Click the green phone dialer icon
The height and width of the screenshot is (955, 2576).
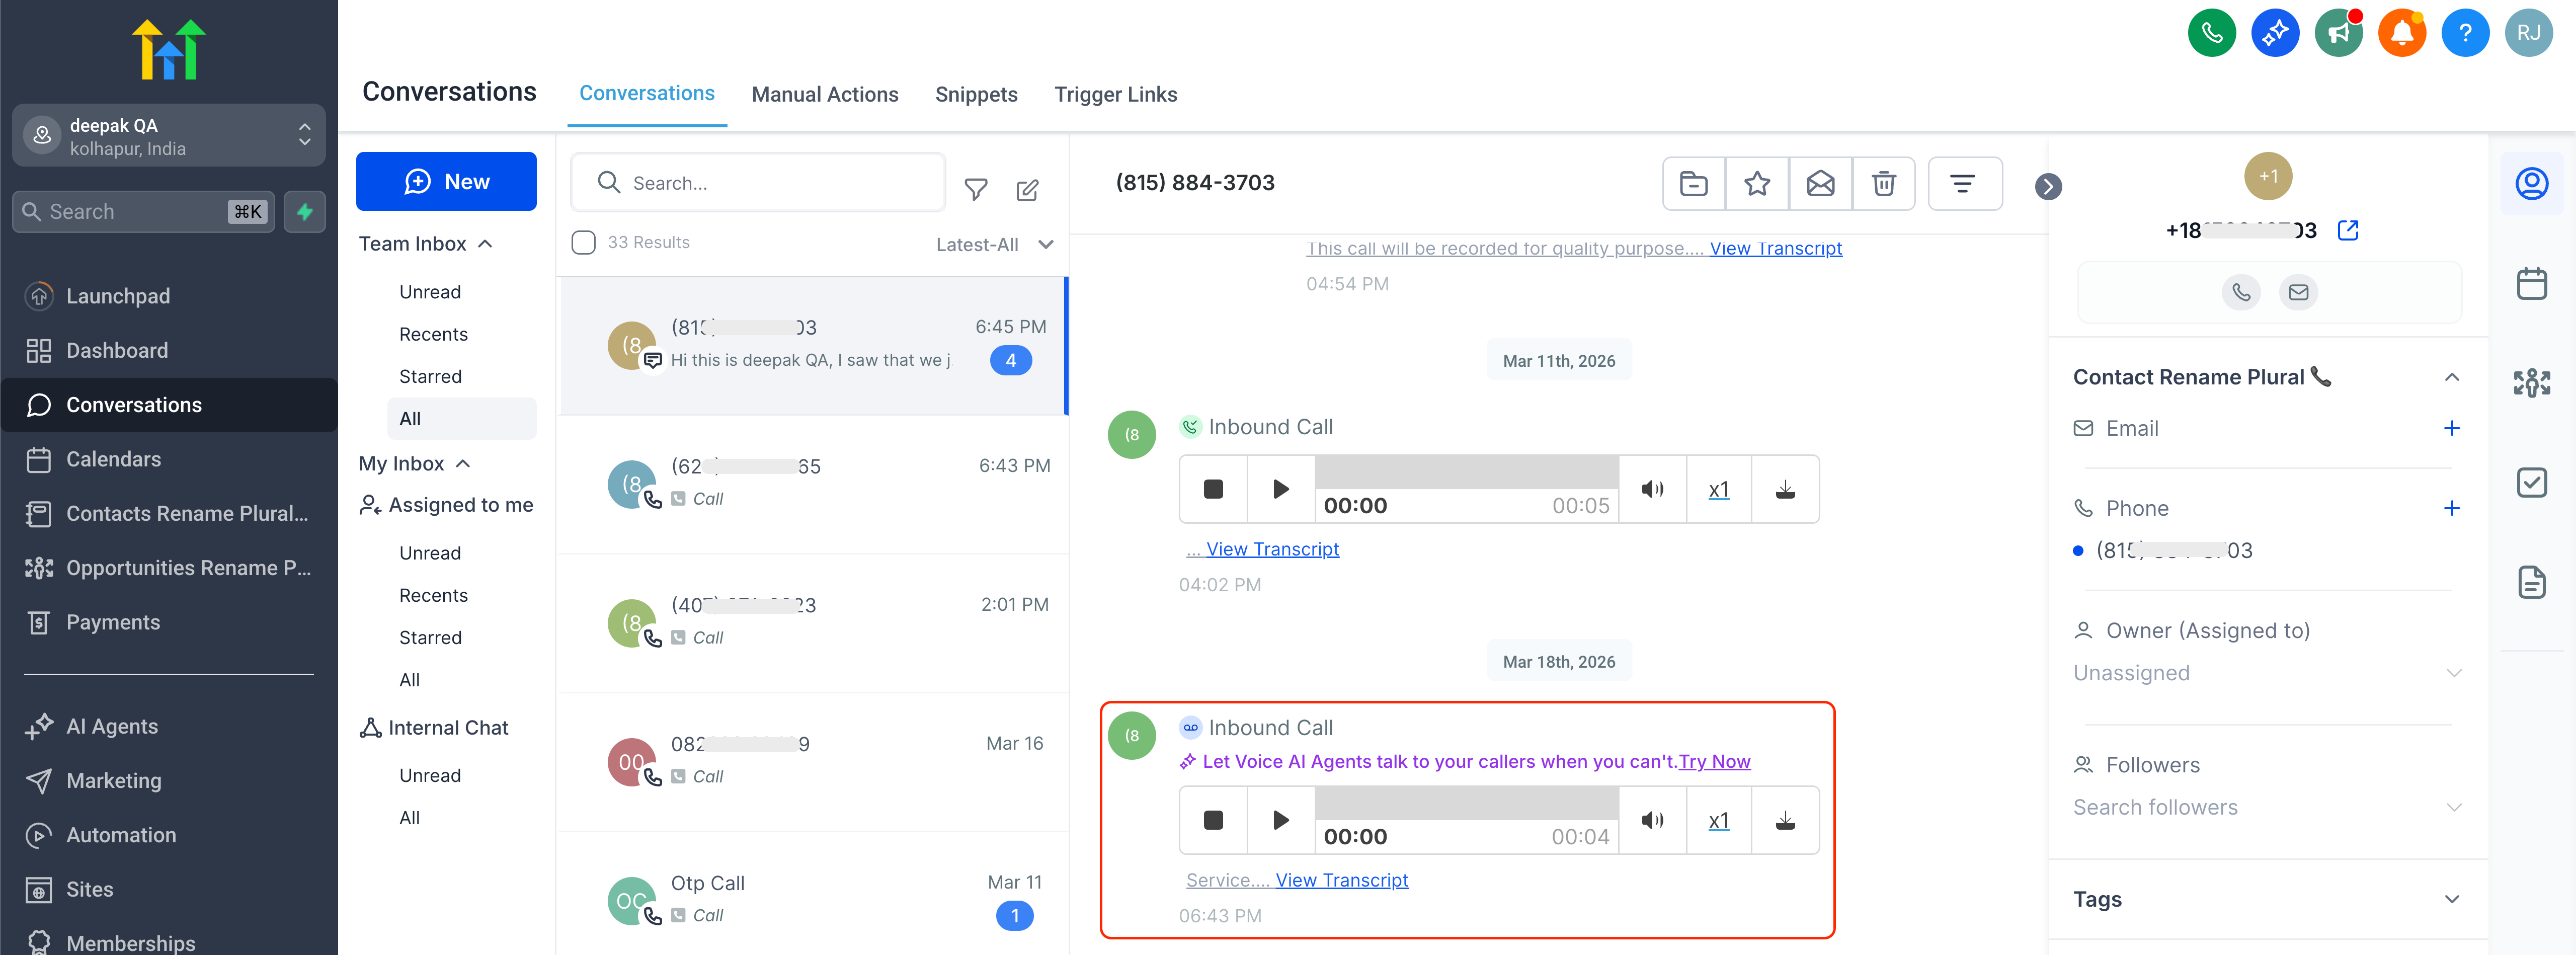2211,33
